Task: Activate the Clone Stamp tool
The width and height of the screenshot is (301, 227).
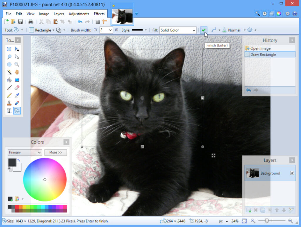Action: coord(9,103)
